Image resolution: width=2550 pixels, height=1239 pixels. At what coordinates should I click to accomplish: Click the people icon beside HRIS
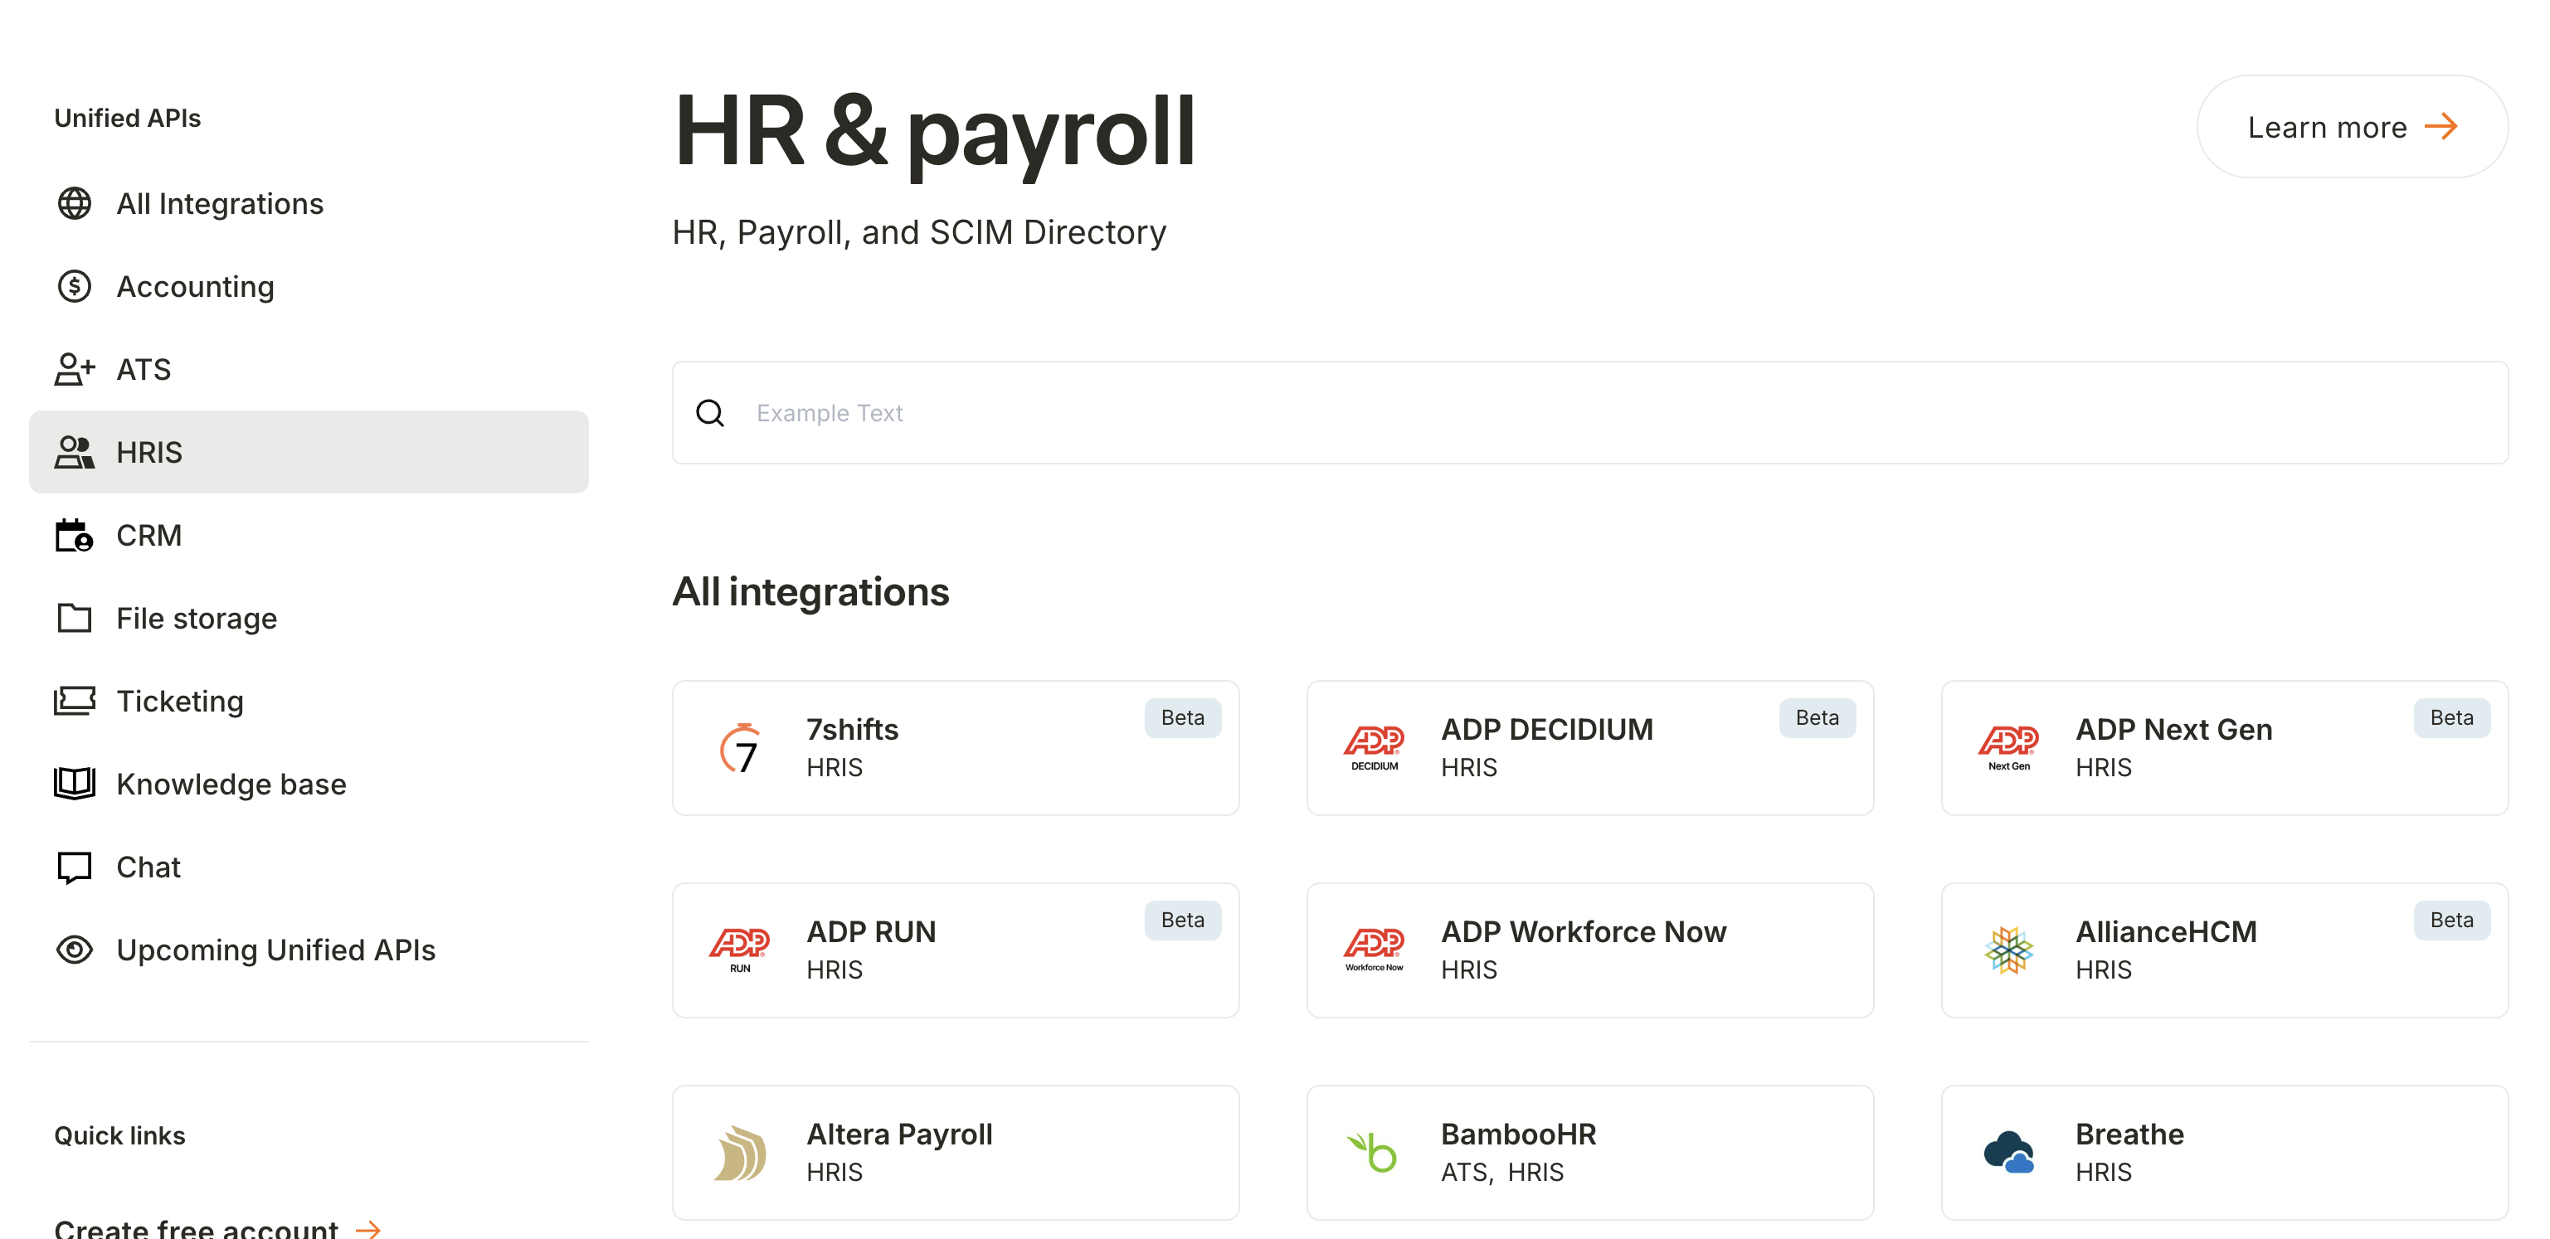(x=74, y=452)
